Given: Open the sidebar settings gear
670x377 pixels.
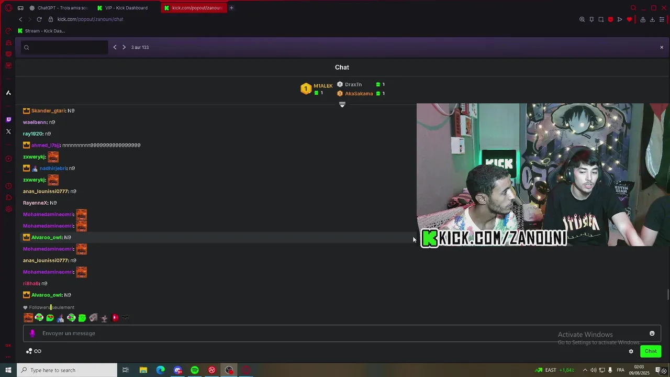Looking at the screenshot, I should 8,209.
